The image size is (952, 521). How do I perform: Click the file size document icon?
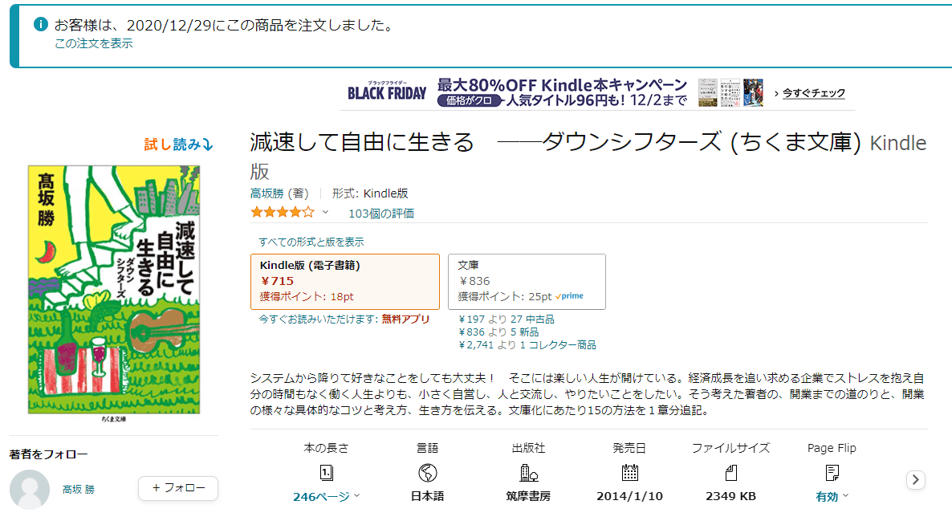tap(731, 472)
